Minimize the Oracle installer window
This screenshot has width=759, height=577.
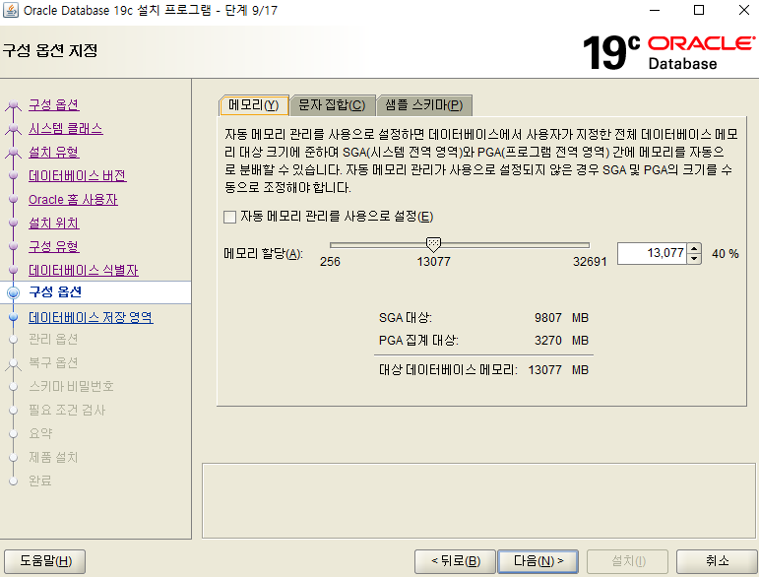click(655, 10)
